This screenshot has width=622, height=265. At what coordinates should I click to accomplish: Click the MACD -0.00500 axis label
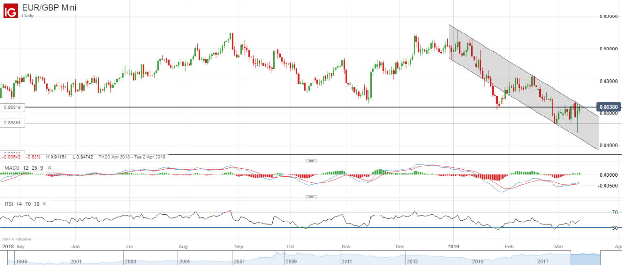click(608, 186)
